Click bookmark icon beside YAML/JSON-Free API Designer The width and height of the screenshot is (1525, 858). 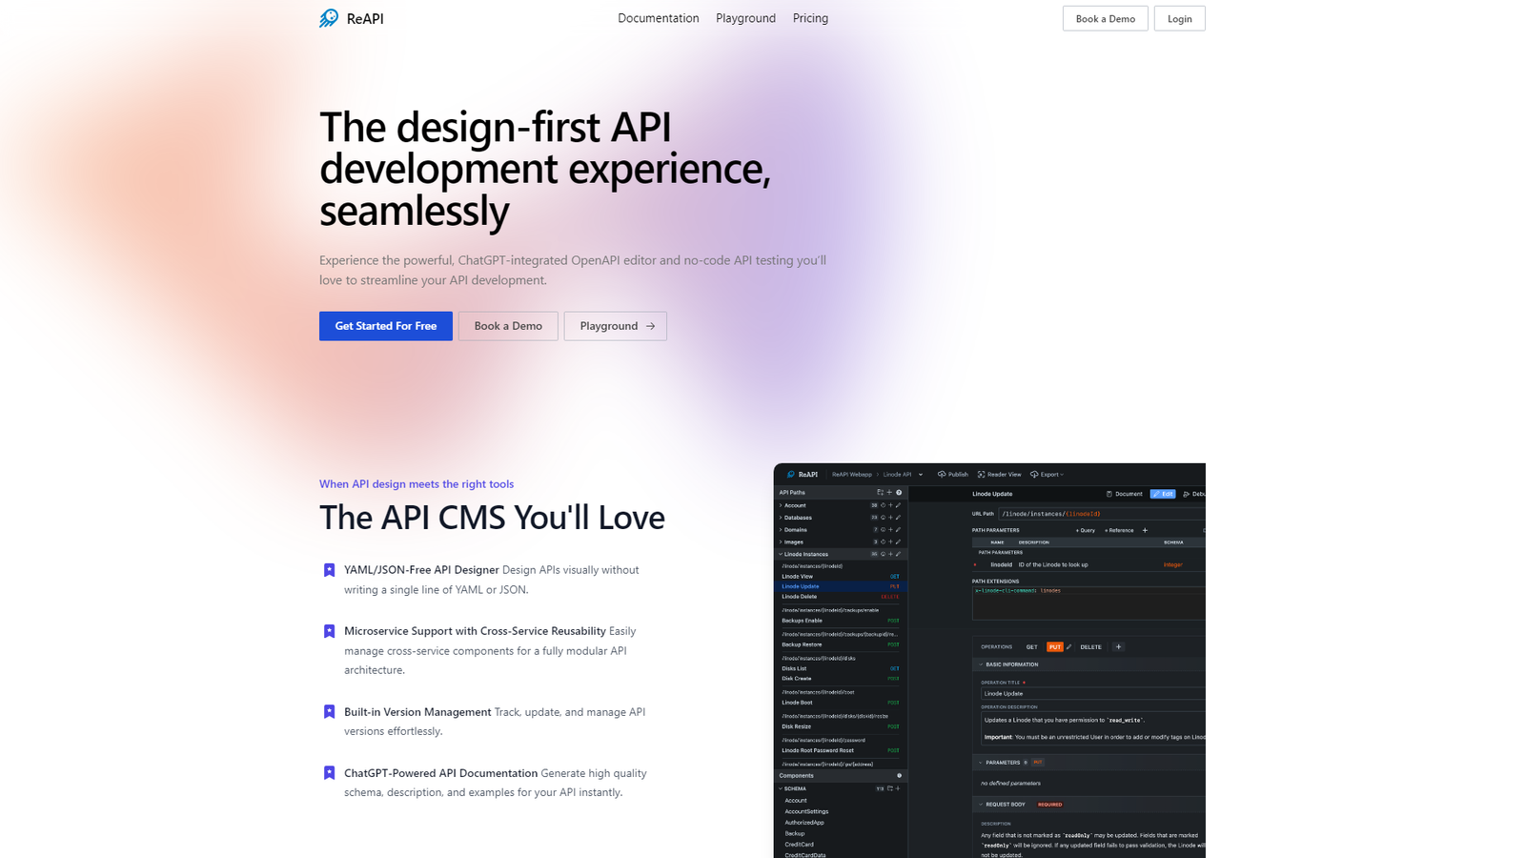click(329, 570)
